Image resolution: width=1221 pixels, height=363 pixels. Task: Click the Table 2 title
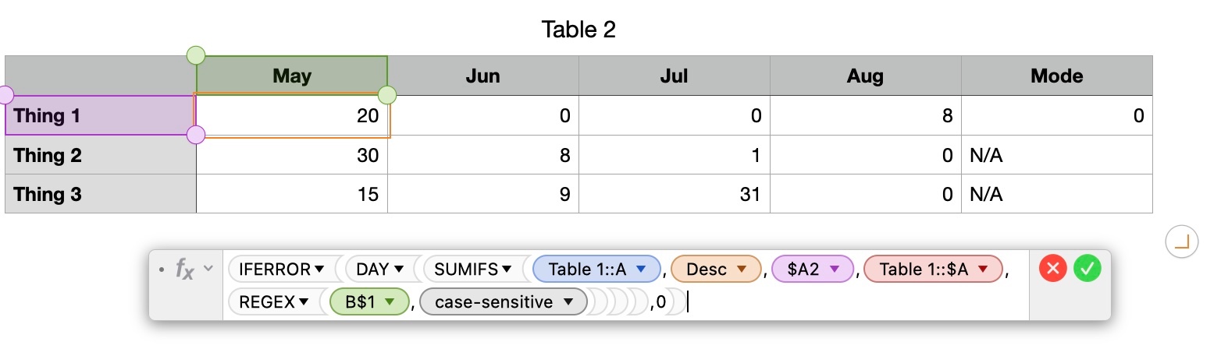tap(578, 30)
